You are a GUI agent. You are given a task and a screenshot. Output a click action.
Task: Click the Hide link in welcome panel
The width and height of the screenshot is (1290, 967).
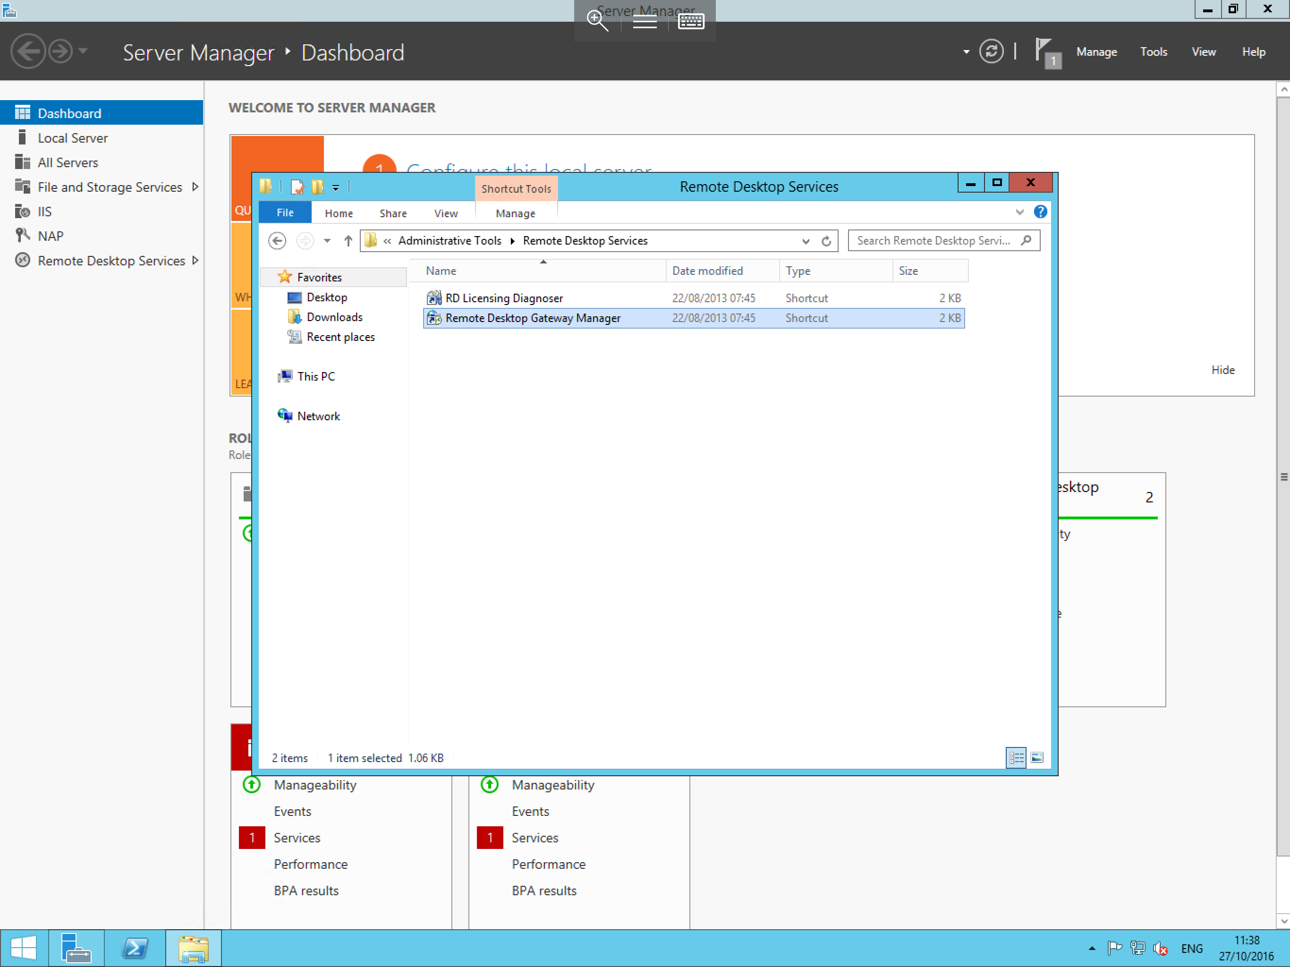click(x=1222, y=370)
